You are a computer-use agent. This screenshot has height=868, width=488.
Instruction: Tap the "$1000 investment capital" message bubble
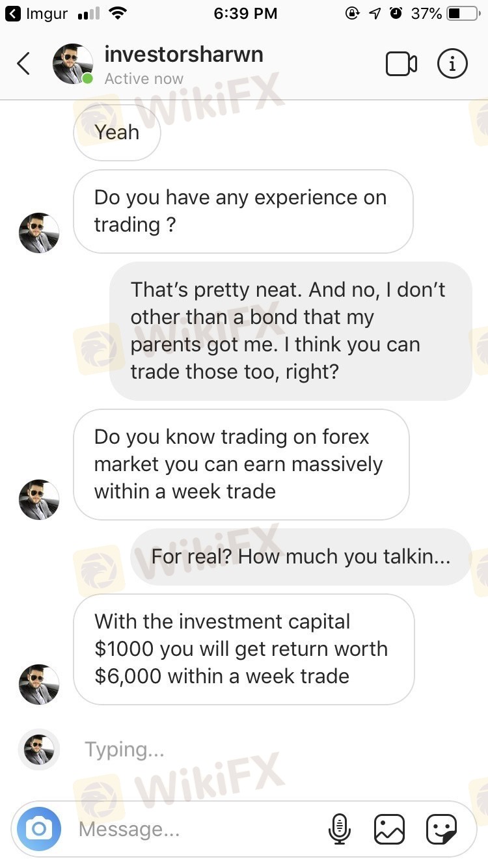[x=243, y=649]
